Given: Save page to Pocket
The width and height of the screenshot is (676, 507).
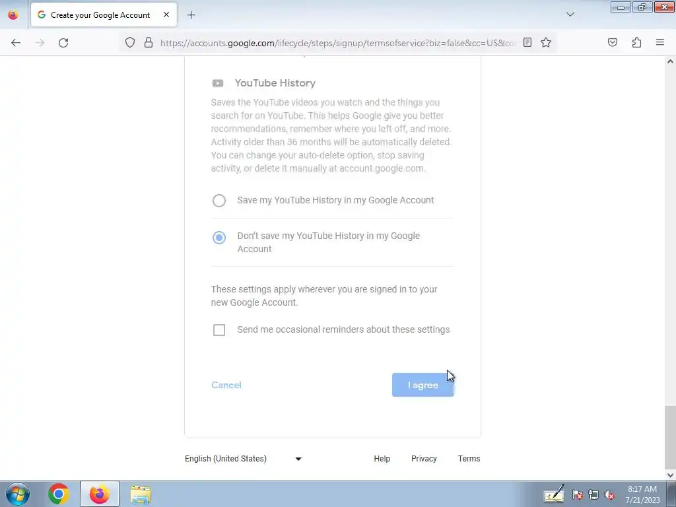Looking at the screenshot, I should [612, 42].
